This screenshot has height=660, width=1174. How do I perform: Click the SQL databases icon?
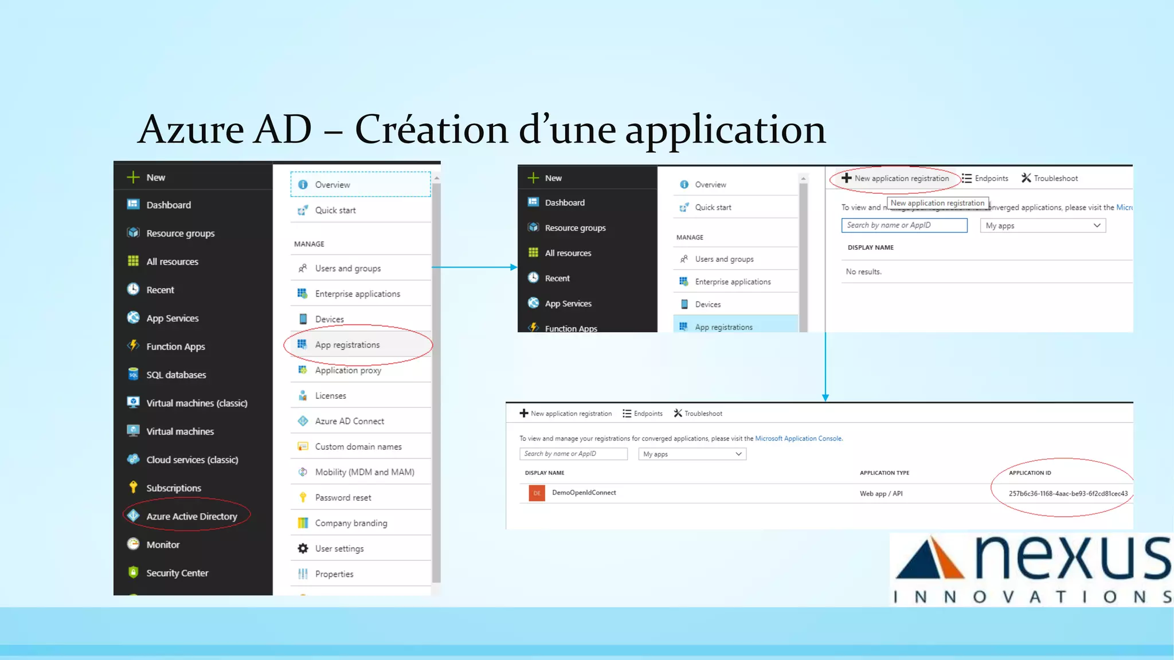coord(133,374)
